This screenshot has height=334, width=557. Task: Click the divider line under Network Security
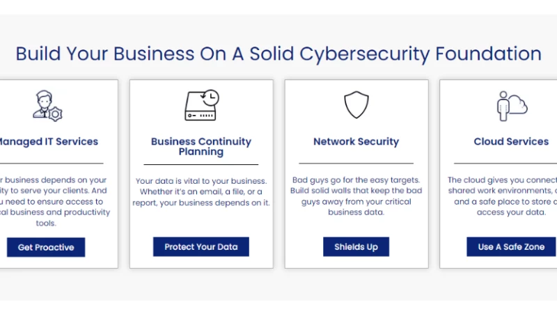(x=356, y=163)
